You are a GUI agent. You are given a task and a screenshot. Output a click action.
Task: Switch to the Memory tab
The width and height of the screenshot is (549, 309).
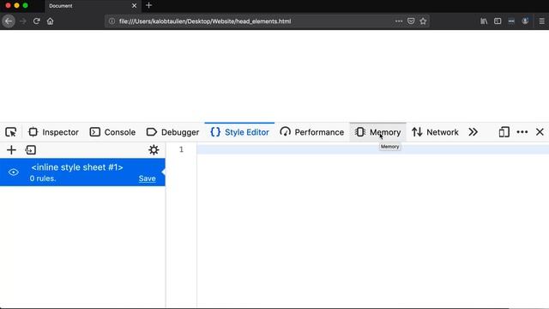(x=377, y=132)
